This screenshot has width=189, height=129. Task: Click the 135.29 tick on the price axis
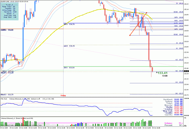[186, 4]
